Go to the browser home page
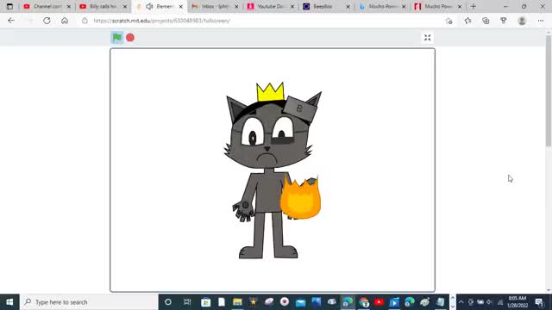This screenshot has width=552, height=310. [x=65, y=21]
